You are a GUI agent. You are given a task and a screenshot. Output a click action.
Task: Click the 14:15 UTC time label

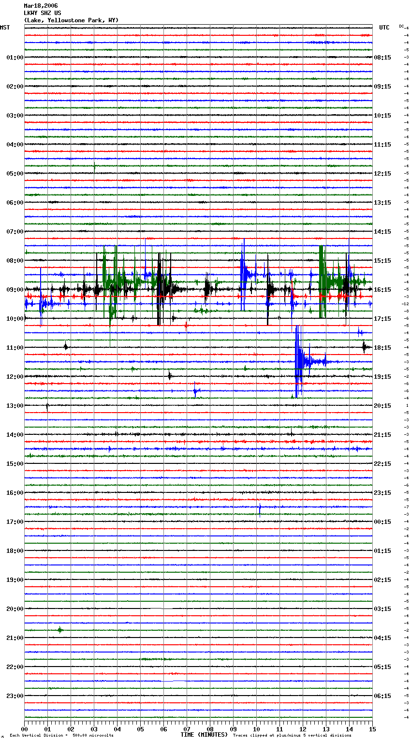click(382, 232)
